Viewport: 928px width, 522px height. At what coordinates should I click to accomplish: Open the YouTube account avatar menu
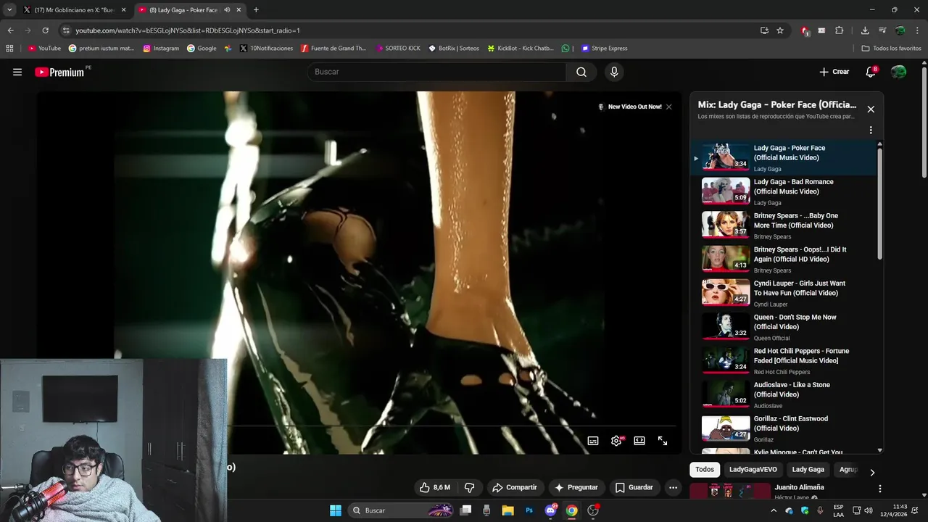point(898,72)
